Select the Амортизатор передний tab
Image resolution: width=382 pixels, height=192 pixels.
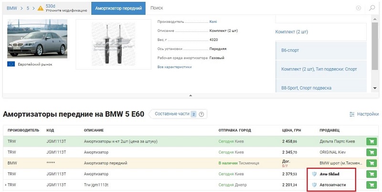[x=118, y=9]
